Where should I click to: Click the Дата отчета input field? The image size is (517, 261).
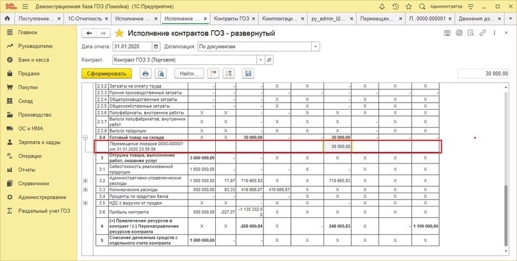(x=132, y=47)
